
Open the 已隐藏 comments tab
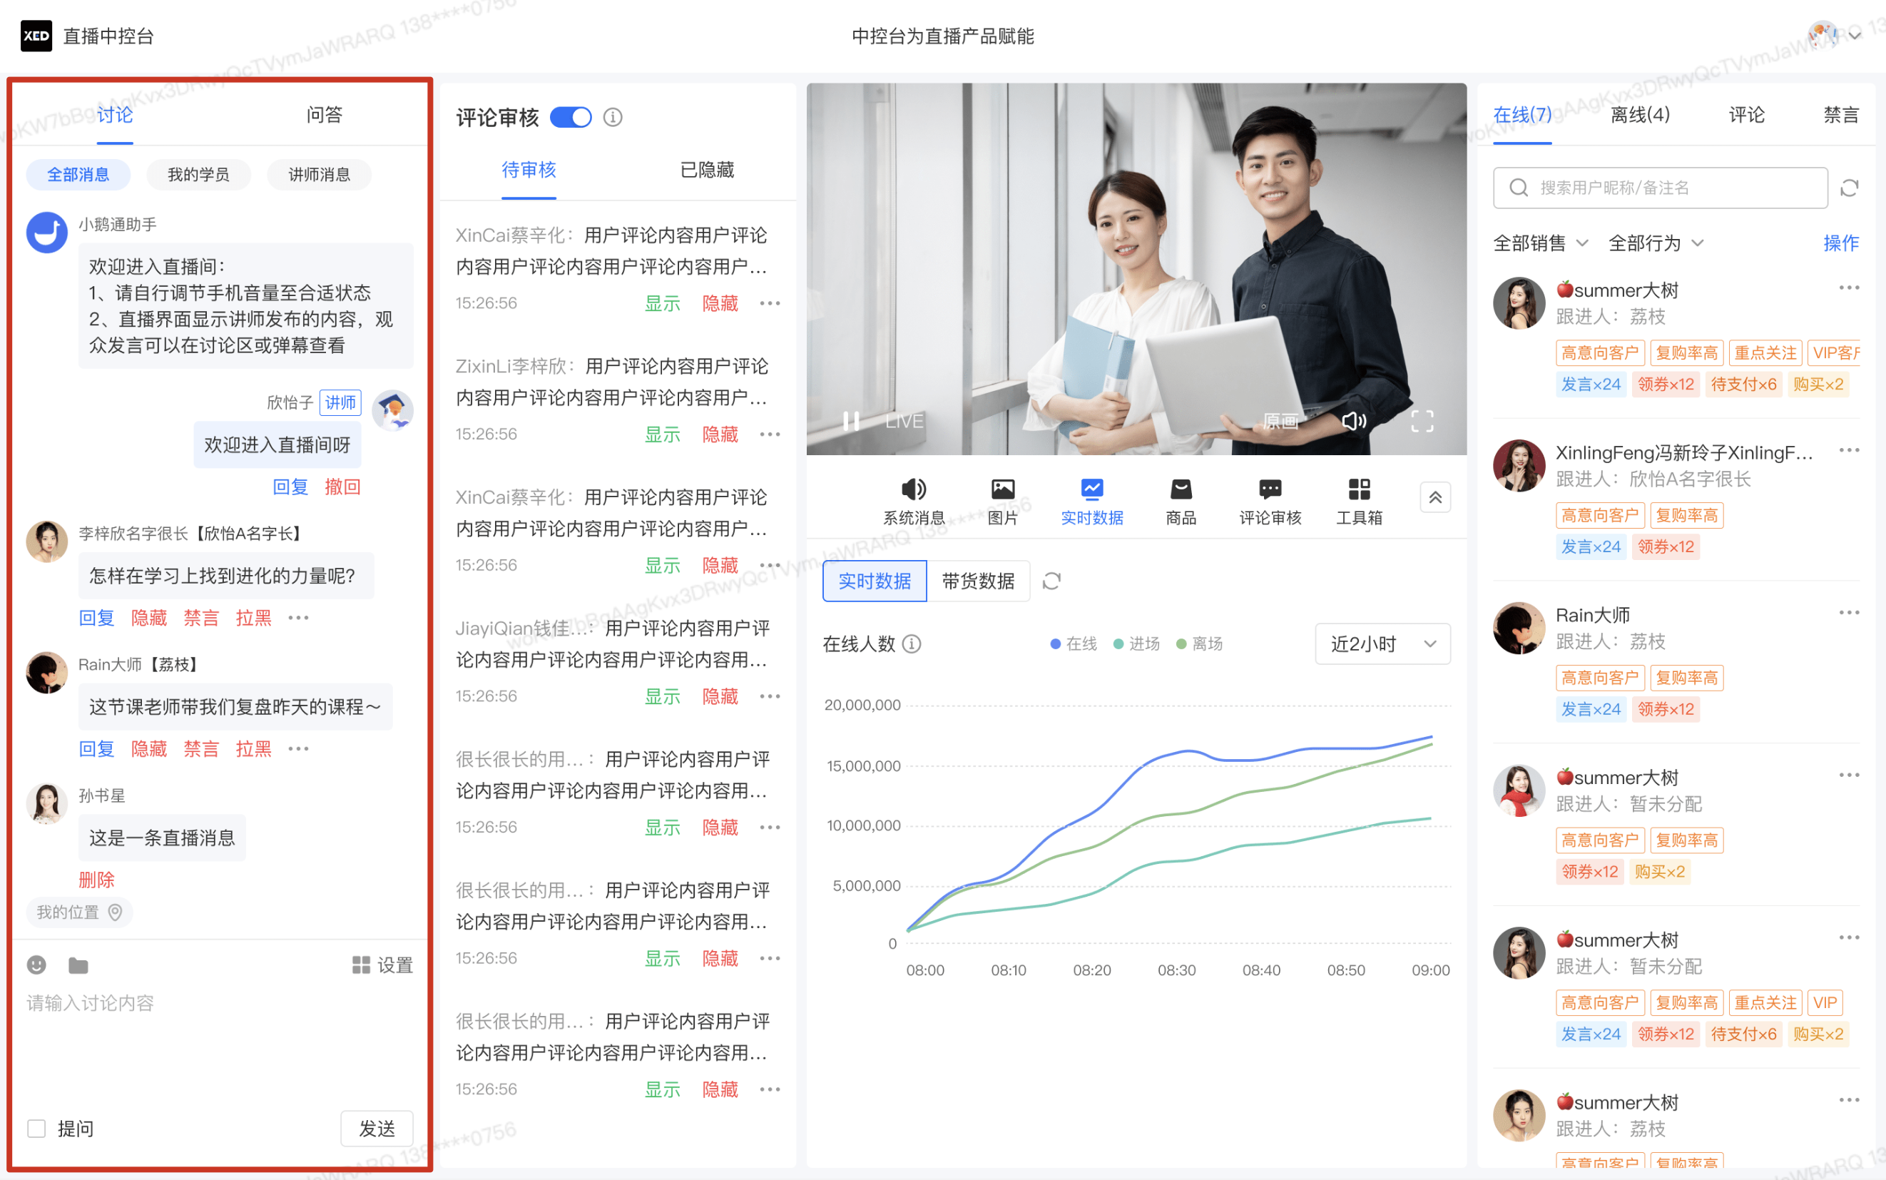(x=708, y=170)
